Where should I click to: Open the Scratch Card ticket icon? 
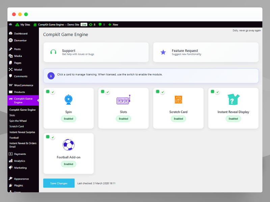(x=178, y=99)
